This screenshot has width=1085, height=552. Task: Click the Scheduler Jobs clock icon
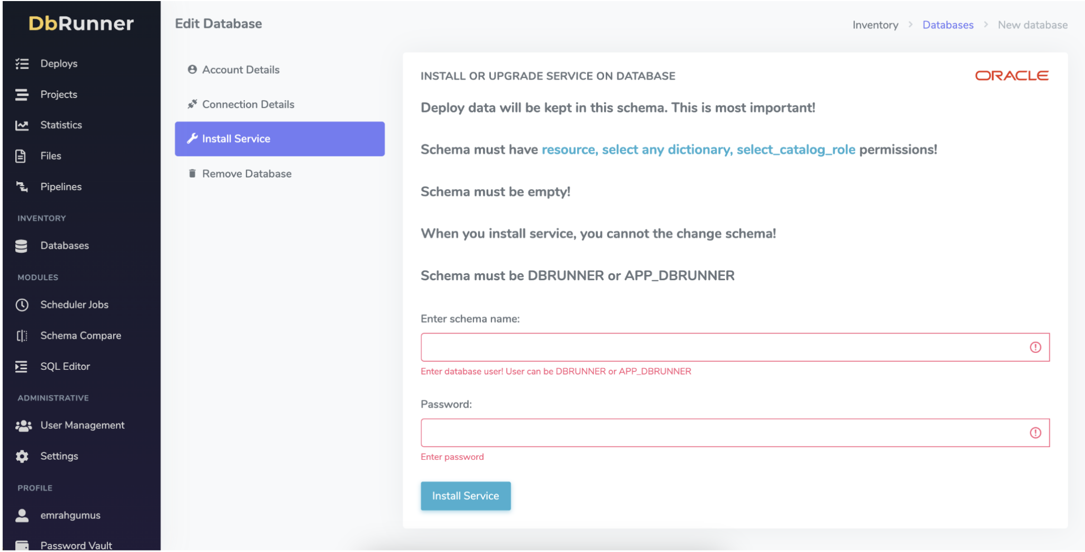[22, 305]
